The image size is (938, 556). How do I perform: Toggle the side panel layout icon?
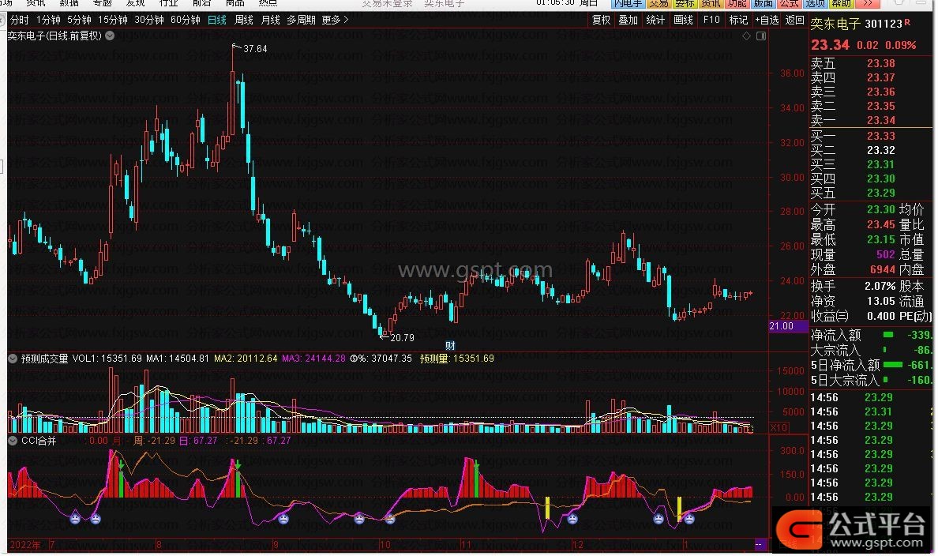[761, 36]
